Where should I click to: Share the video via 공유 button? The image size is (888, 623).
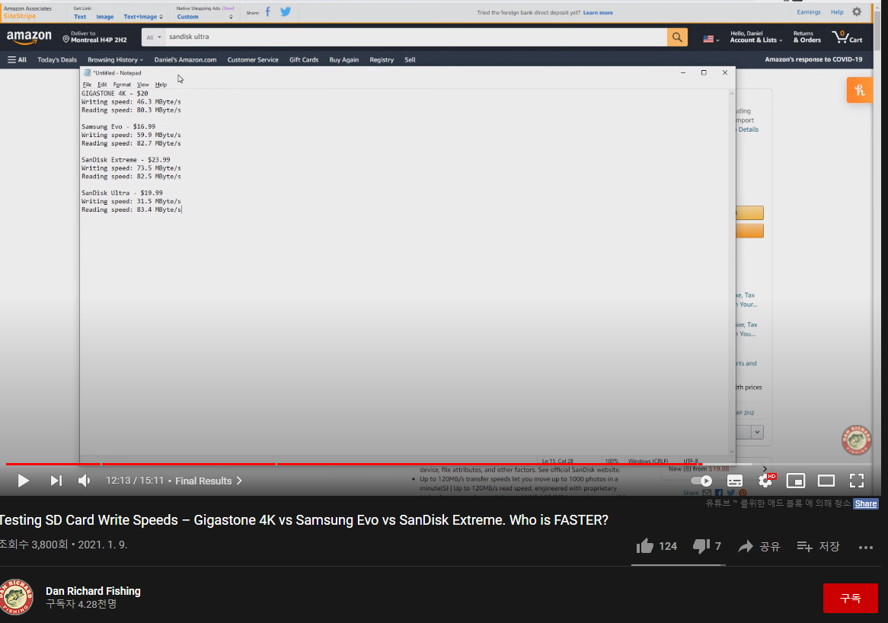pos(759,547)
